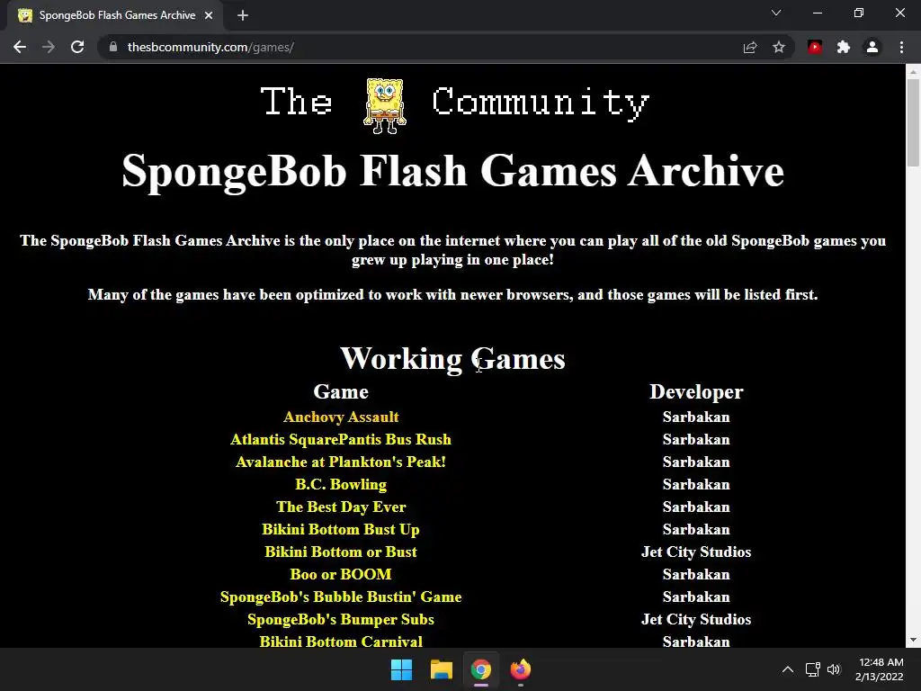Click the browser forward arrow
This screenshot has width=921, height=691.
[x=49, y=47]
